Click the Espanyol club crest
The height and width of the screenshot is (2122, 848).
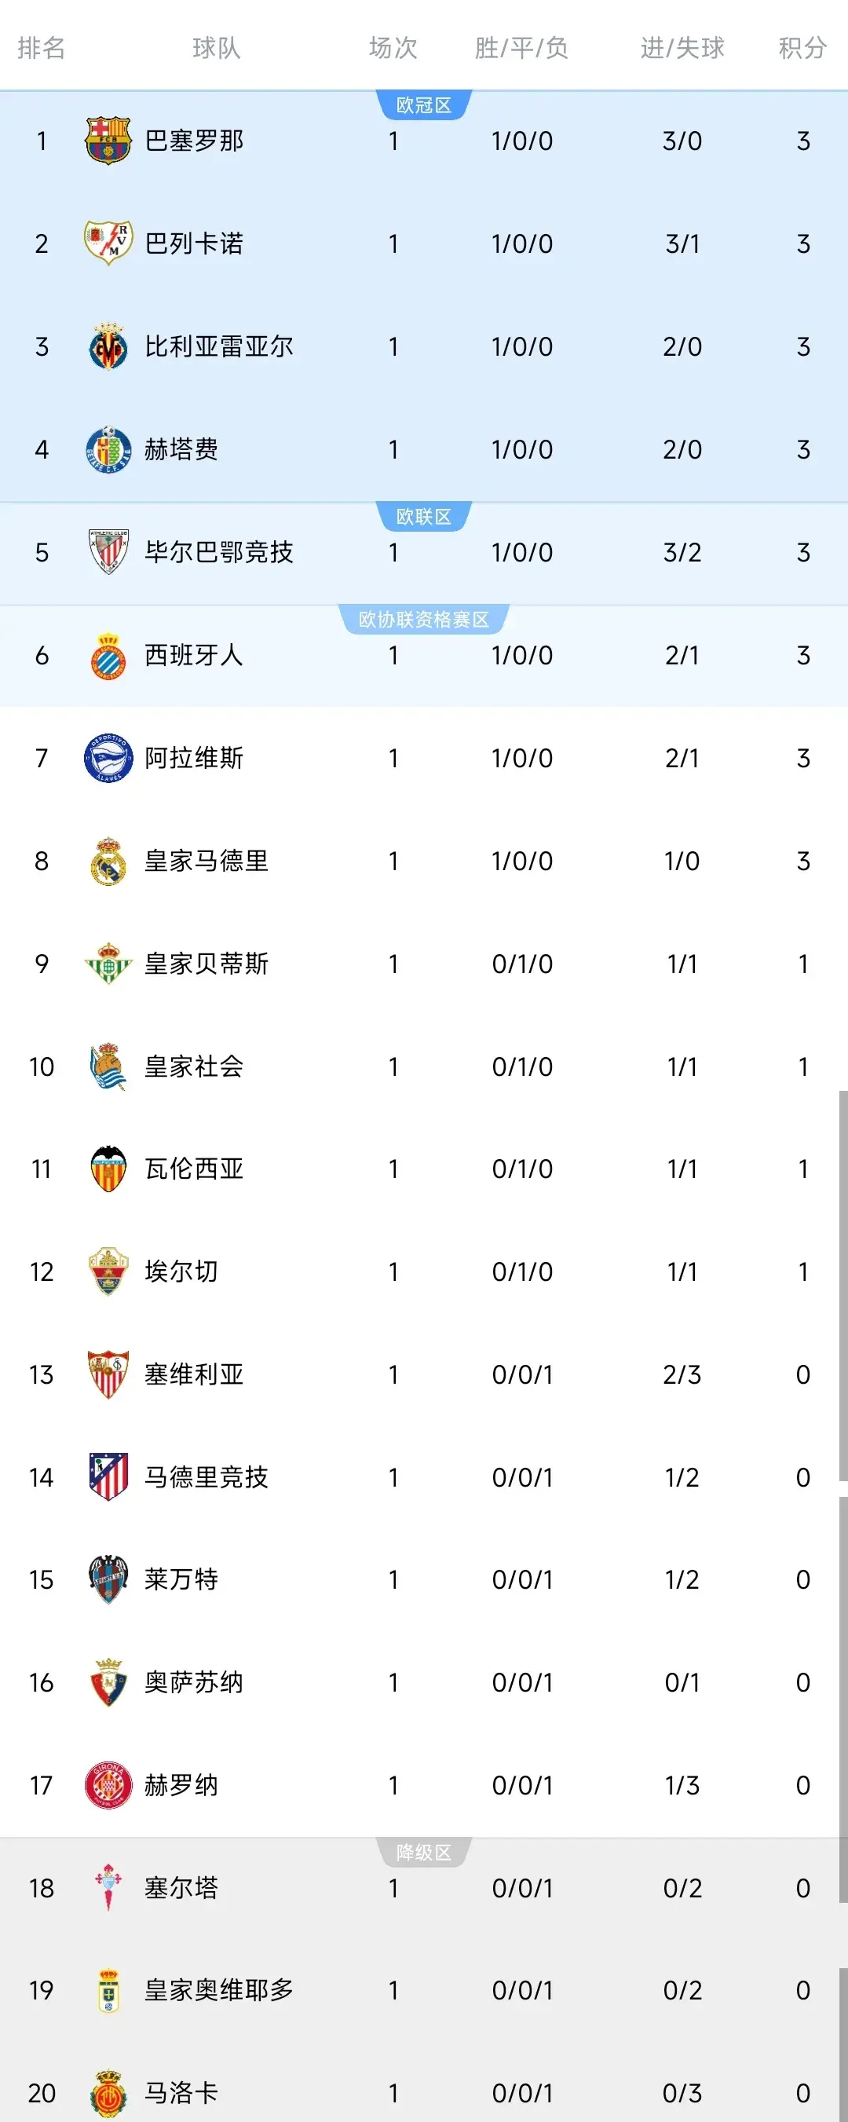tap(108, 656)
